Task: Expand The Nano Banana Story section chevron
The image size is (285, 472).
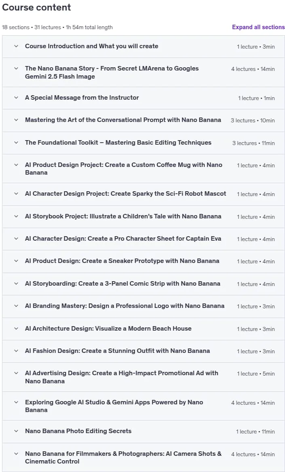Action: [x=16, y=68]
